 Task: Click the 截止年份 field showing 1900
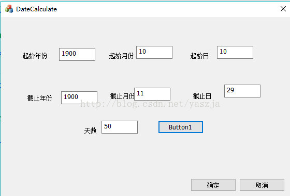tap(79, 97)
